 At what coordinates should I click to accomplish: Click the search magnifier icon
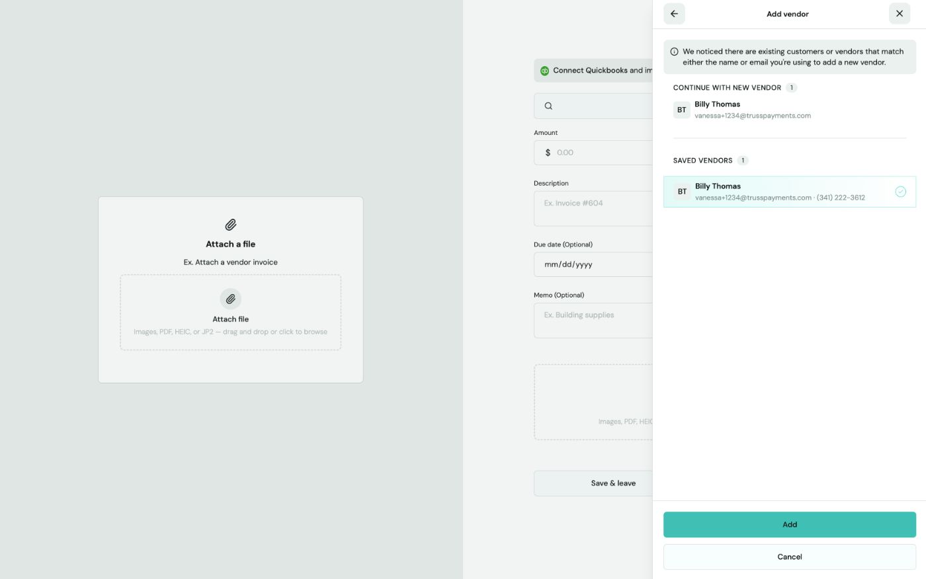tap(548, 106)
